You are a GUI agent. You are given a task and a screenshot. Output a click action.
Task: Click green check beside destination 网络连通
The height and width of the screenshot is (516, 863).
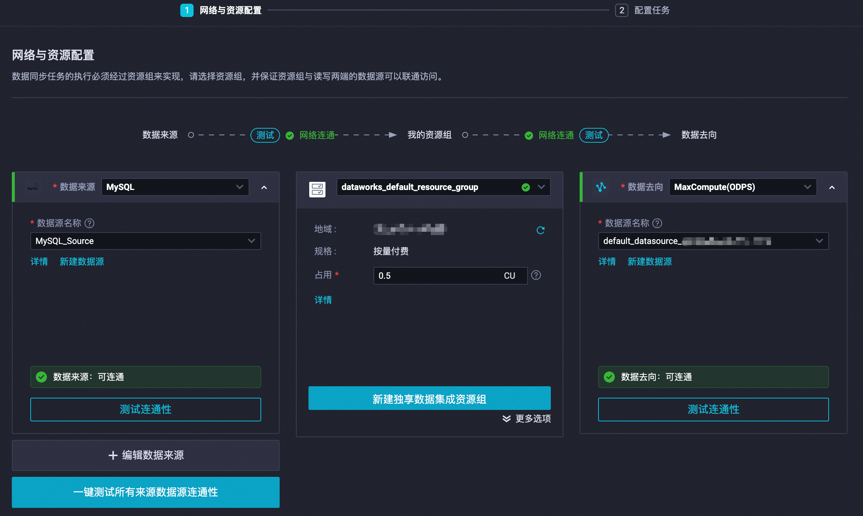[529, 136]
